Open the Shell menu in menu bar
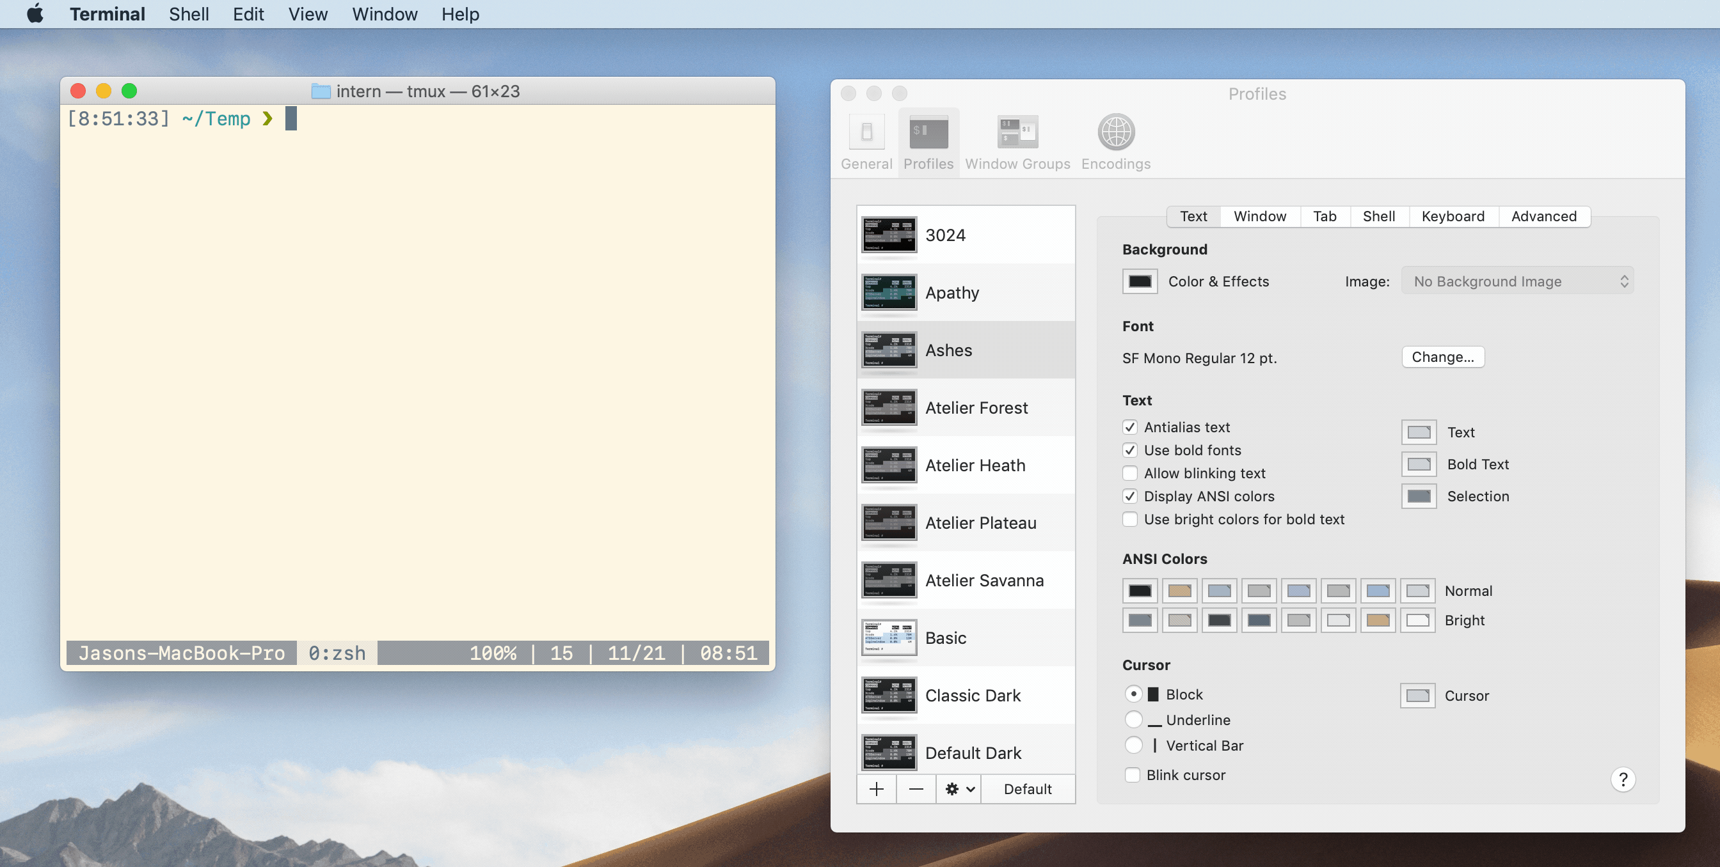The image size is (1720, 867). [188, 14]
